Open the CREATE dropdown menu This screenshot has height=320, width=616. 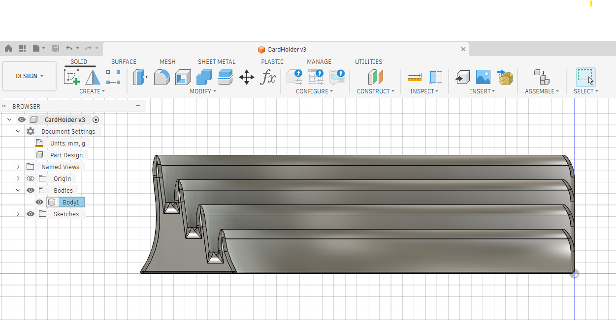coord(92,91)
